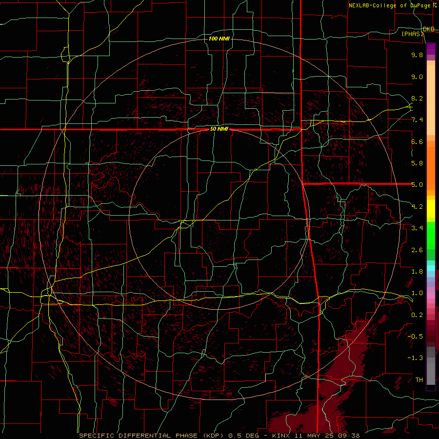Click the TH label on the color scale

click(x=419, y=380)
